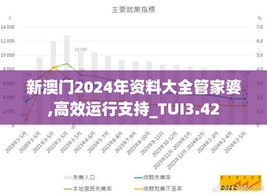Image resolution: width=267 pixels, height=195 pixels.
Task: Select the 2024年3-5月 axis label
Action: 235,142
